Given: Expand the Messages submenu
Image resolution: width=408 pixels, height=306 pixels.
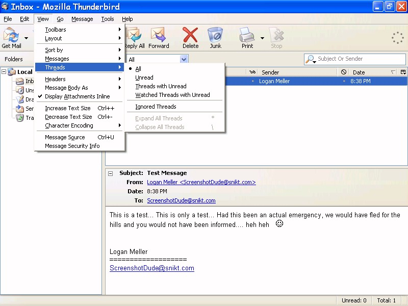Looking at the screenshot, I should 80,59.
